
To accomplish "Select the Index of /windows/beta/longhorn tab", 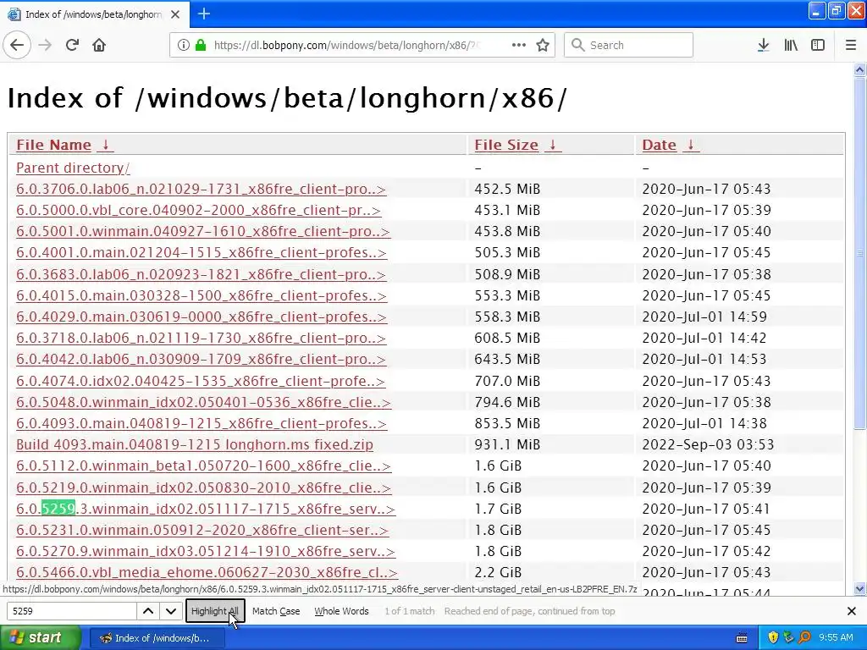I will pos(95,14).
